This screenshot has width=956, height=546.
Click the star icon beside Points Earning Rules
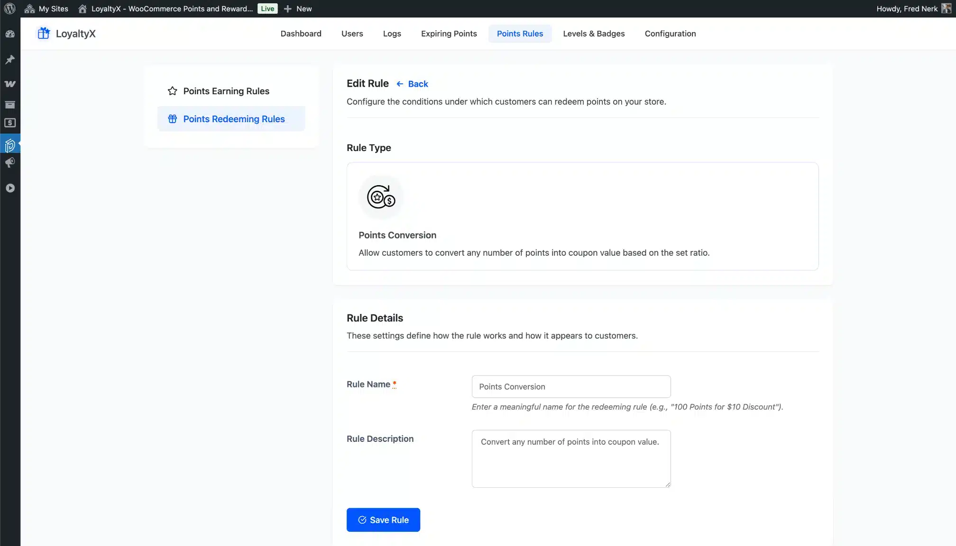point(173,91)
